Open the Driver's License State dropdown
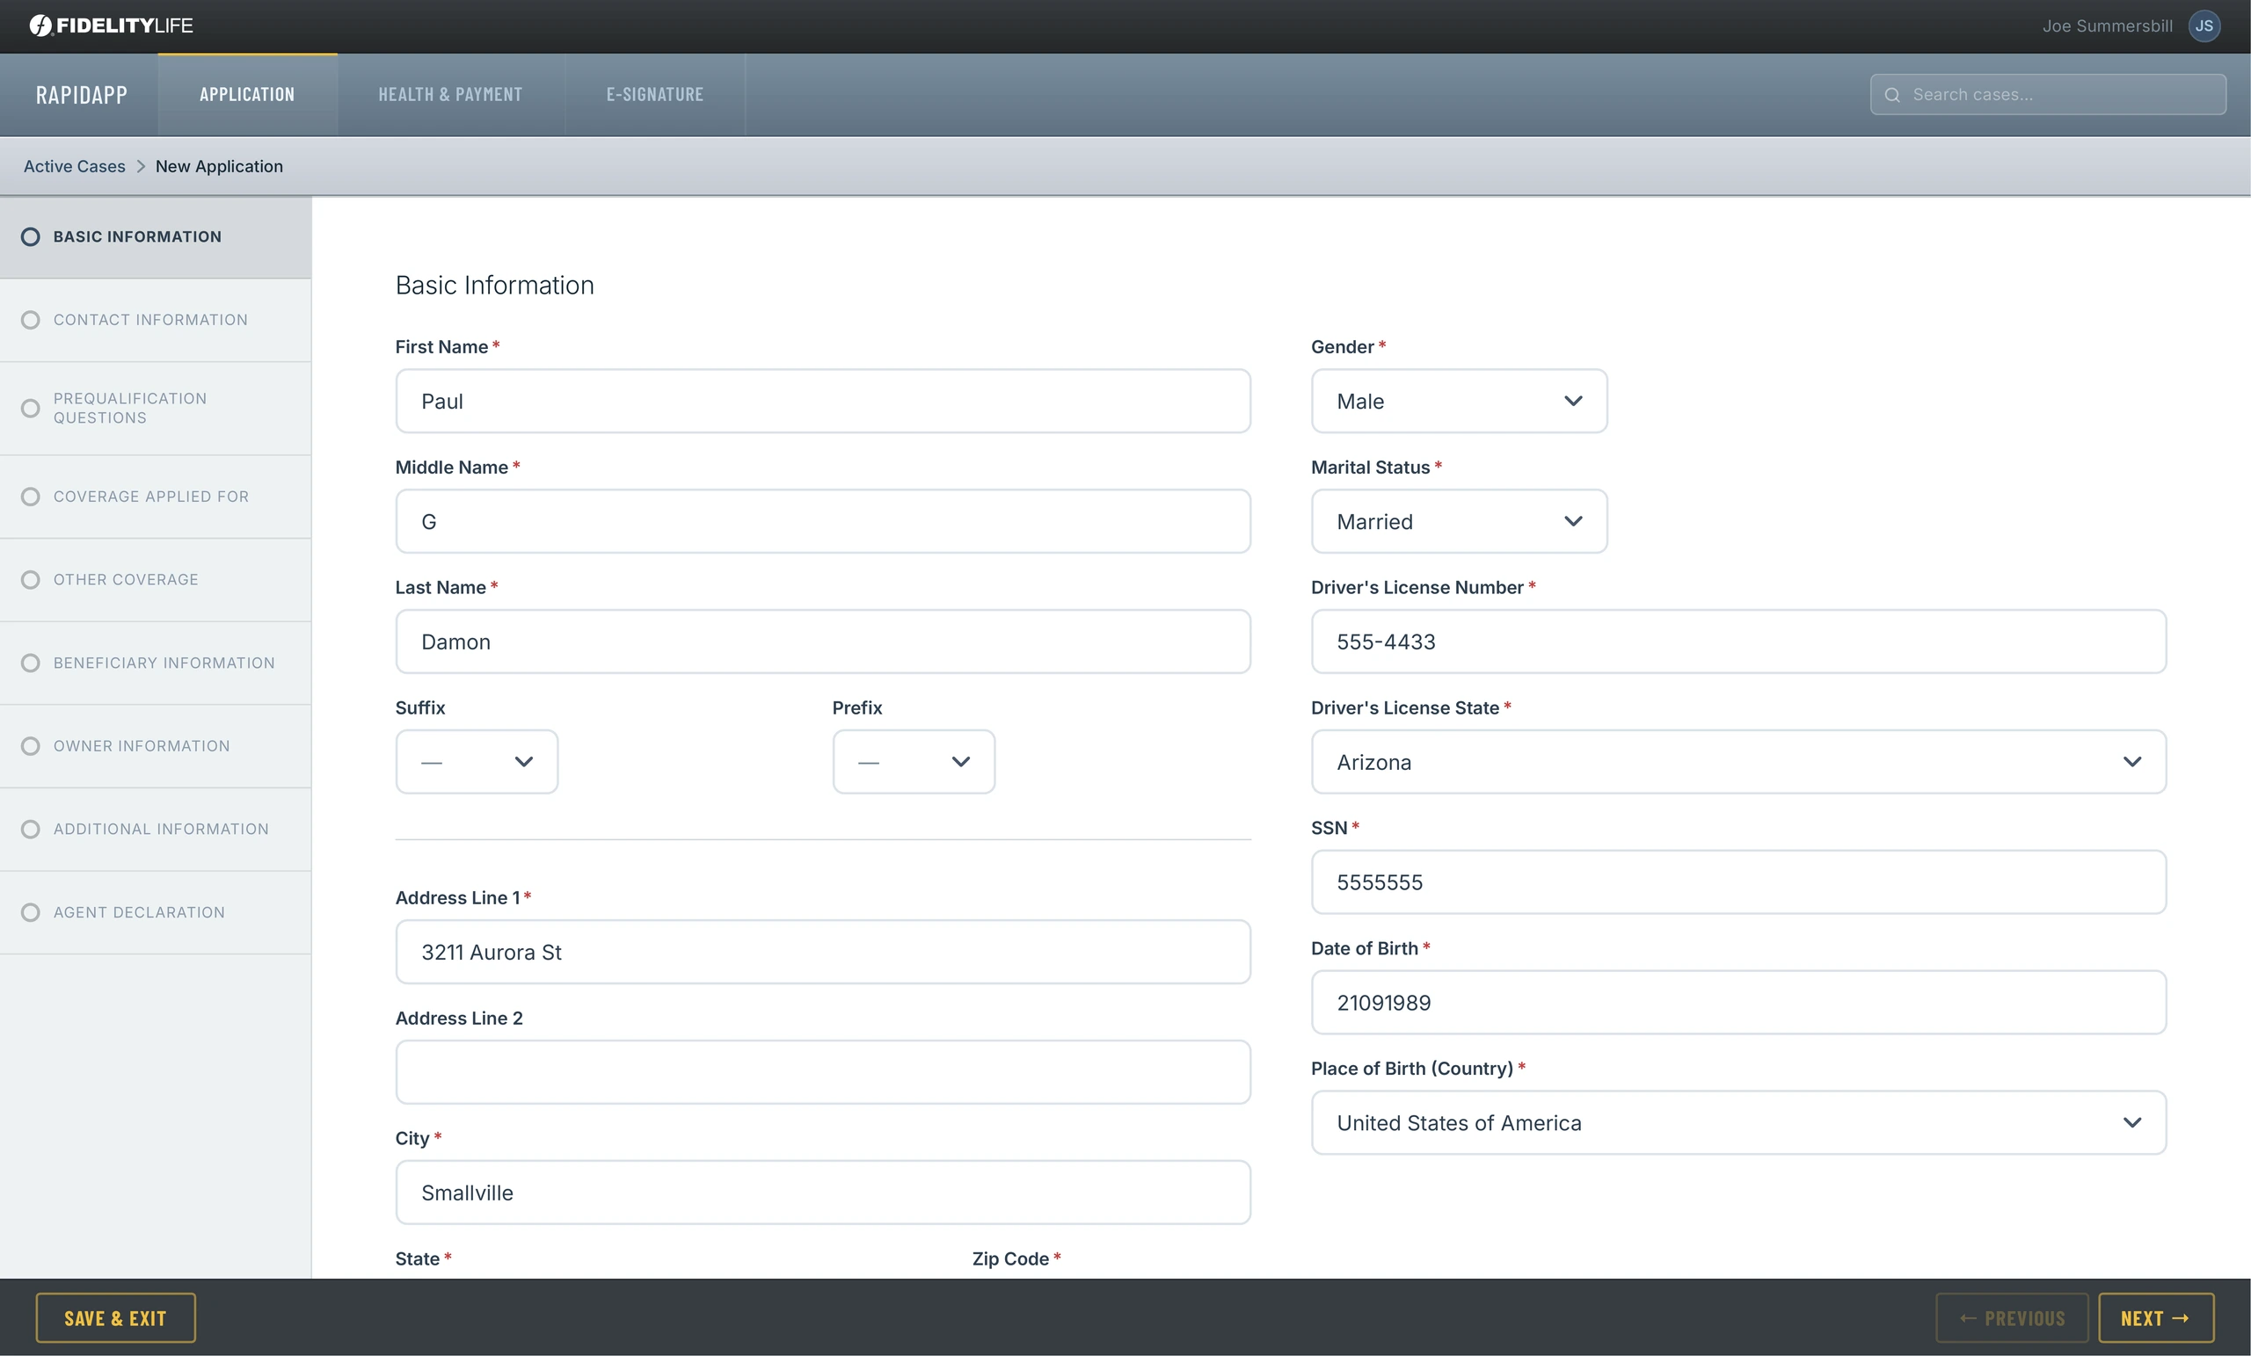 tap(1738, 762)
